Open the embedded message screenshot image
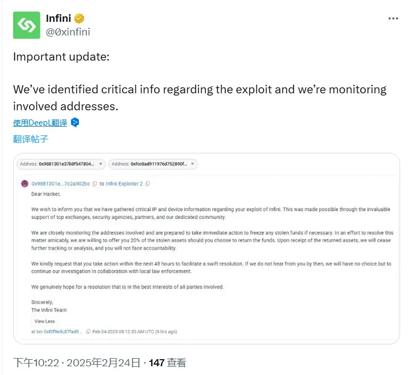The height and width of the screenshot is (375, 411). click(x=206, y=248)
